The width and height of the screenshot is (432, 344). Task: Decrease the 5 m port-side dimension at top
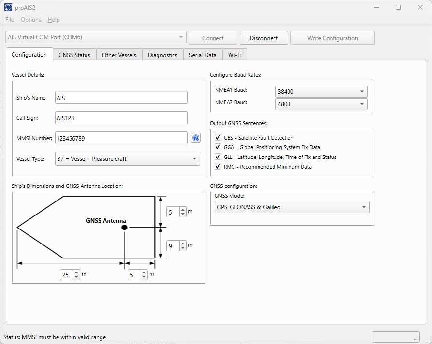(x=183, y=215)
